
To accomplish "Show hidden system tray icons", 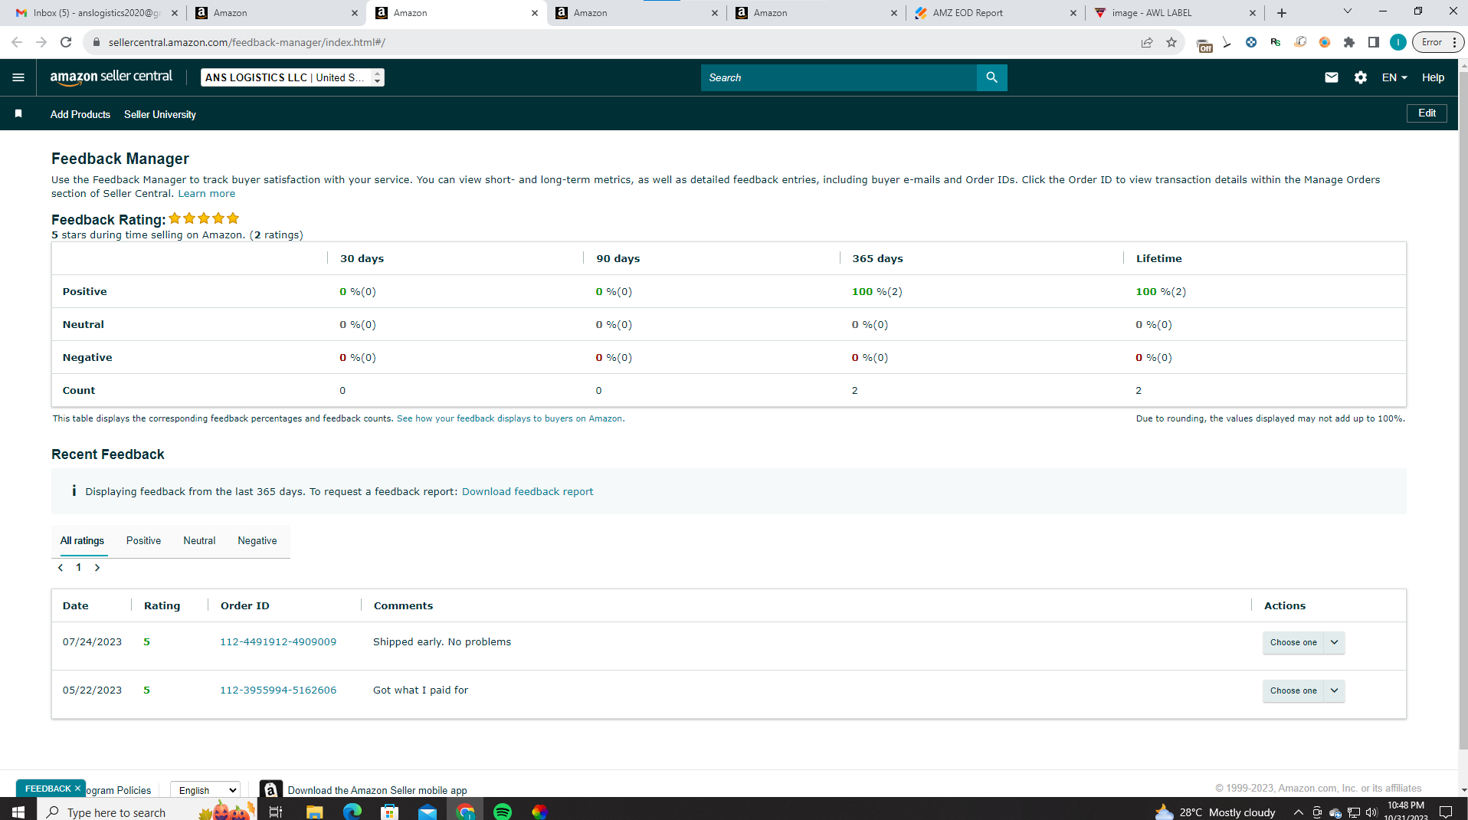I will pyautogui.click(x=1299, y=812).
